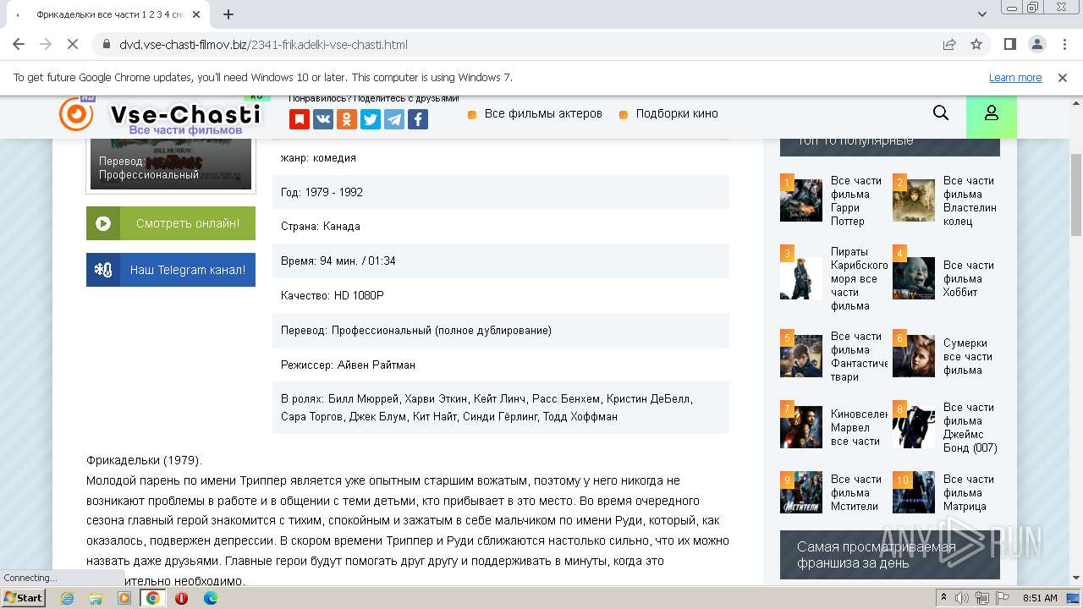Open Action Center flag icon

point(1001,598)
